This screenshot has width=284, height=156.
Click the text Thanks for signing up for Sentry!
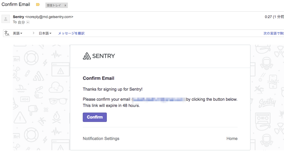click(x=113, y=89)
